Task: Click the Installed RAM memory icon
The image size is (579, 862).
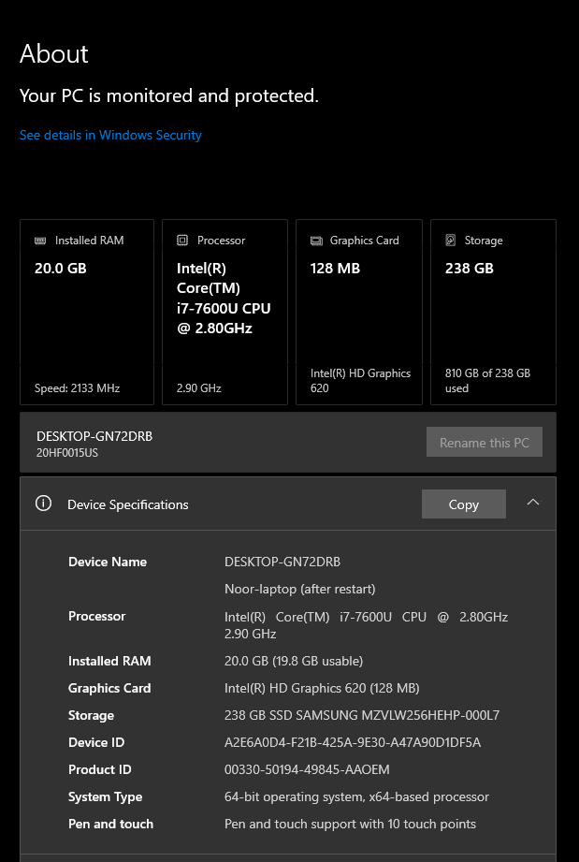Action: click(40, 241)
